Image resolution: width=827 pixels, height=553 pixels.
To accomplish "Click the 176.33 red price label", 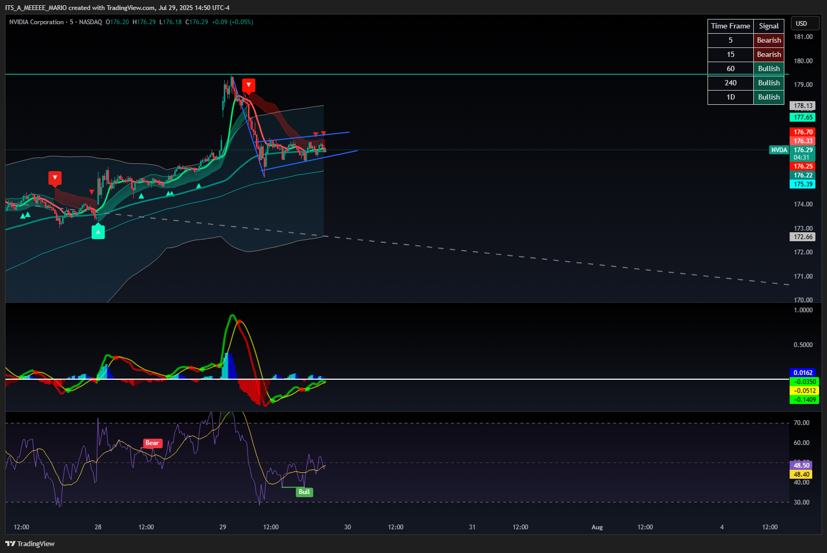I will tap(803, 141).
